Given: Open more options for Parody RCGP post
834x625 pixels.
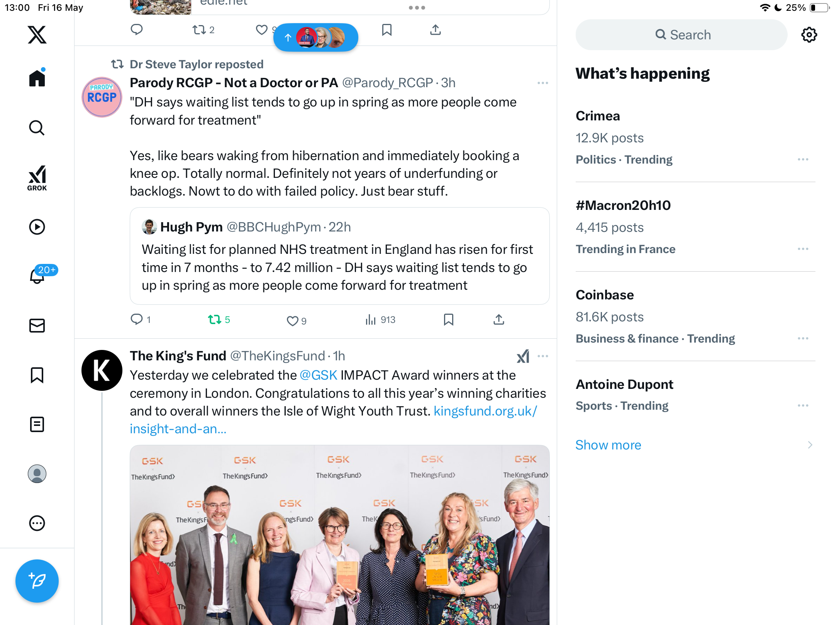Looking at the screenshot, I should 542,83.
